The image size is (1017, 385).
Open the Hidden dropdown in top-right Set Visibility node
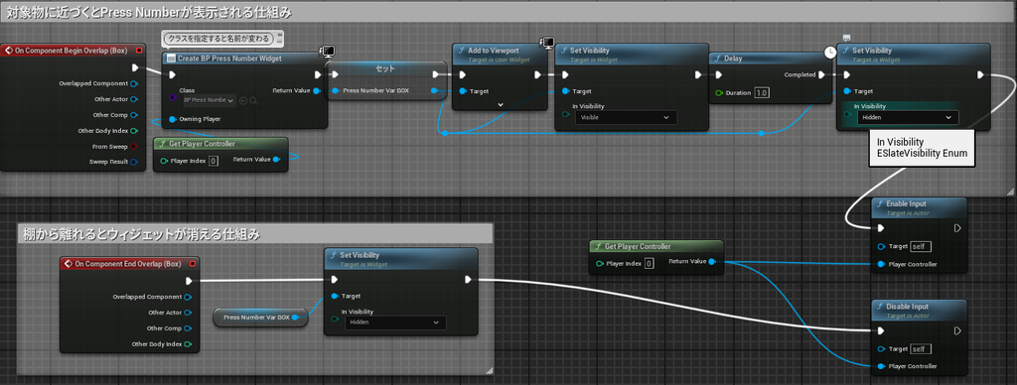point(908,117)
